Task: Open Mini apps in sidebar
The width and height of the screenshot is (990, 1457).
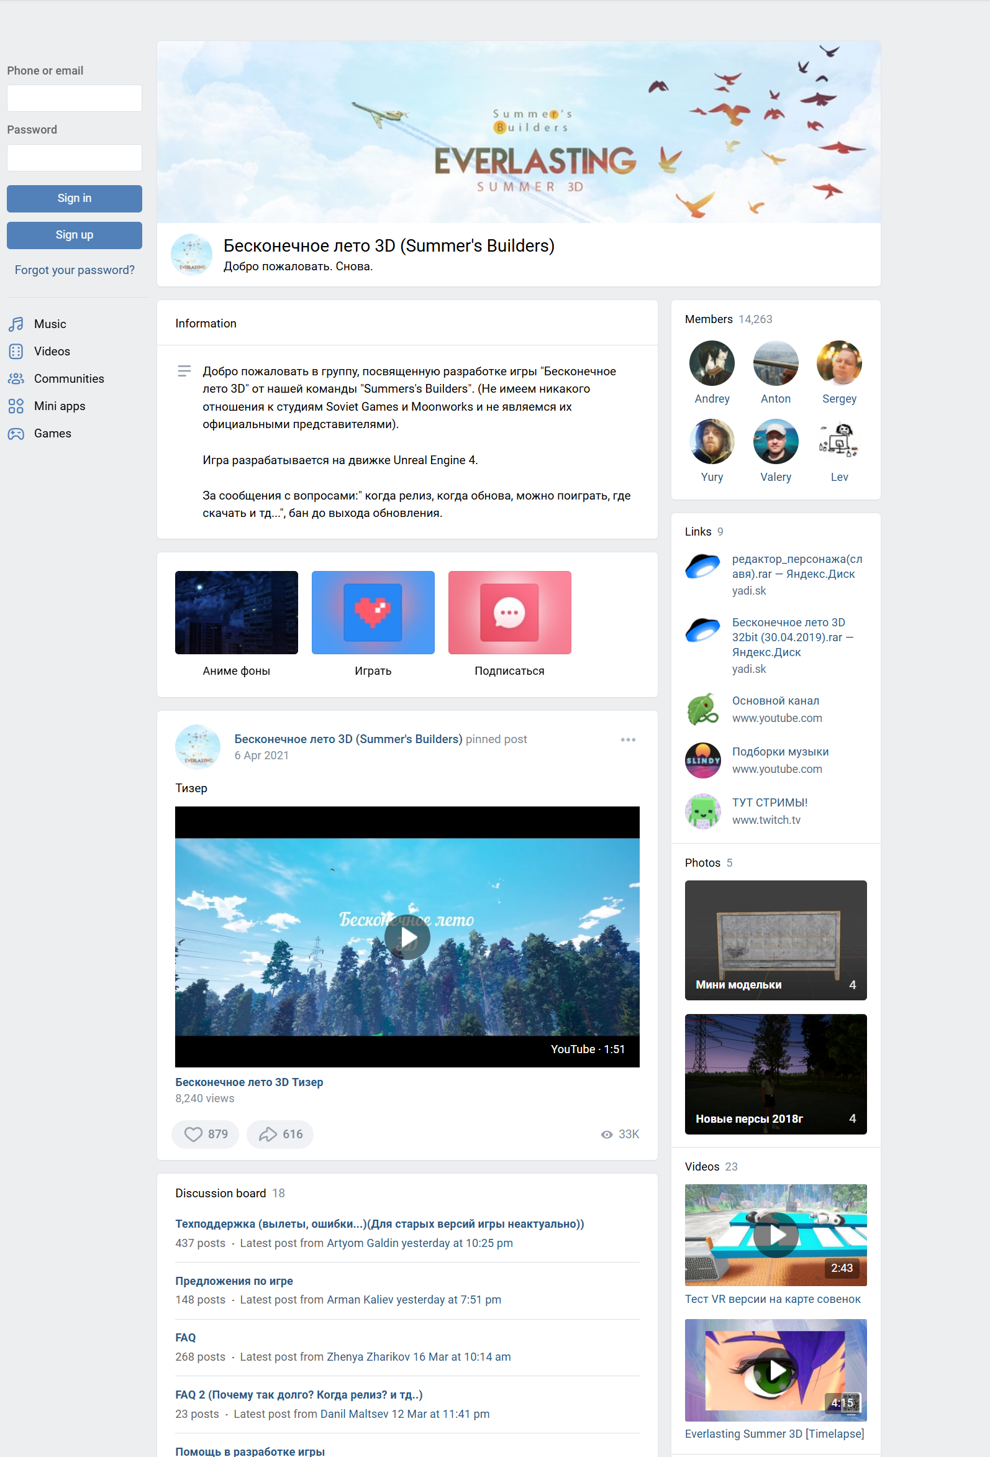Action: pos(60,406)
